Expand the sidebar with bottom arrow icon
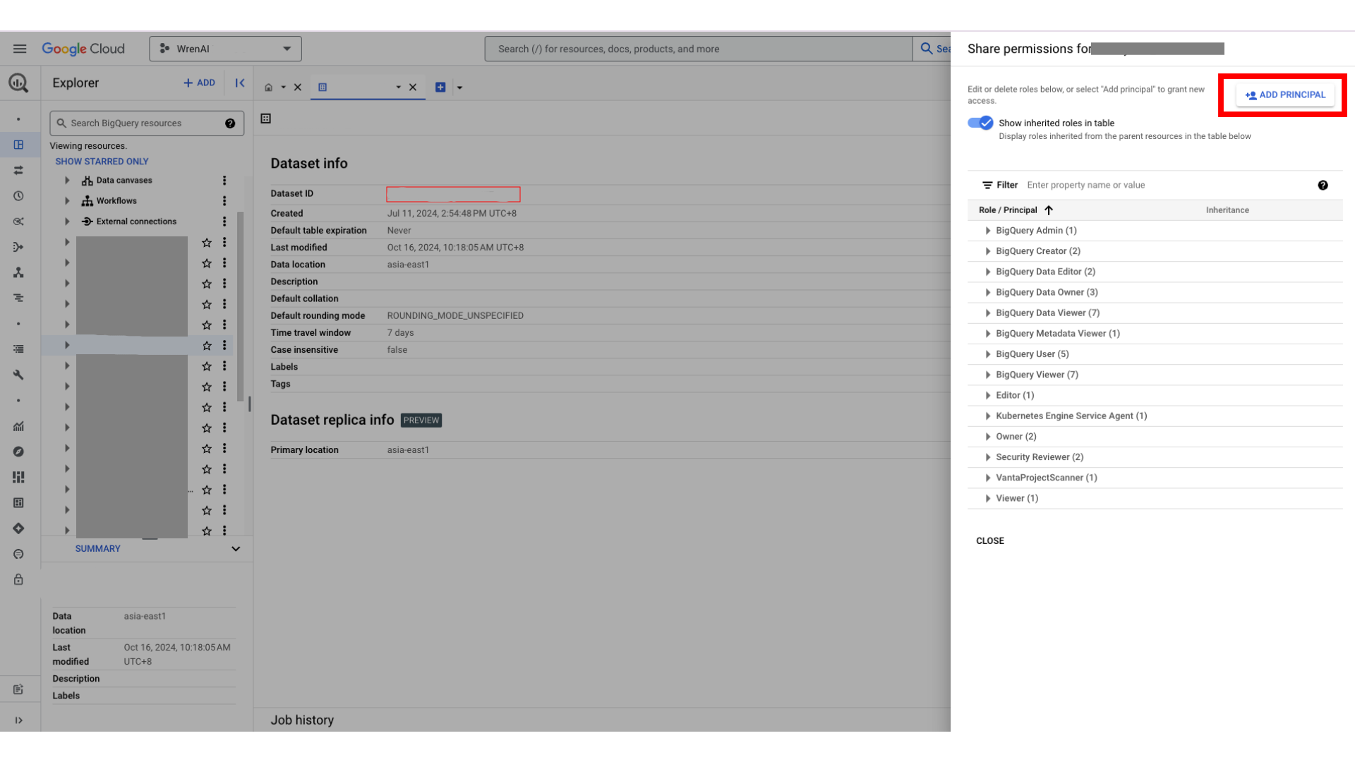Viewport: 1355px width, 762px height. pos(19,720)
